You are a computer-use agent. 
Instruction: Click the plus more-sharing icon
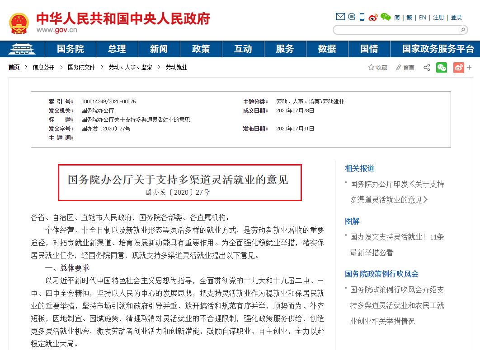coord(469,68)
